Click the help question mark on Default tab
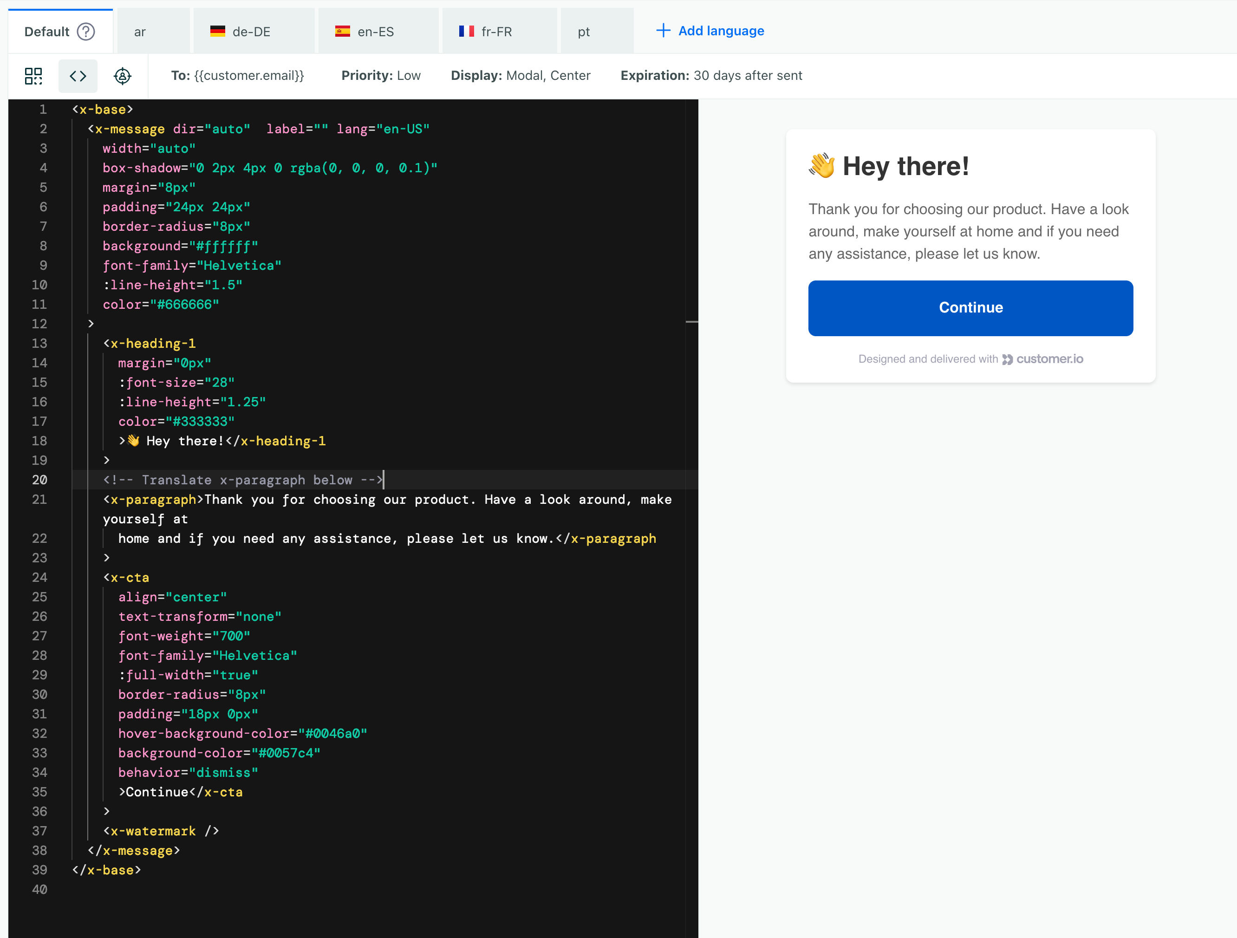This screenshot has width=1237, height=938. (86, 31)
